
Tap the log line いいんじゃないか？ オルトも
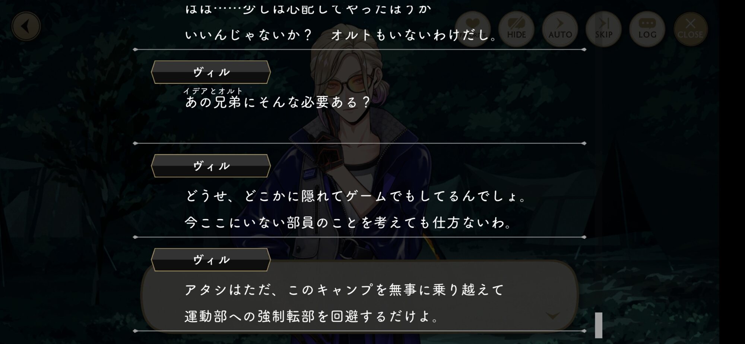341,35
